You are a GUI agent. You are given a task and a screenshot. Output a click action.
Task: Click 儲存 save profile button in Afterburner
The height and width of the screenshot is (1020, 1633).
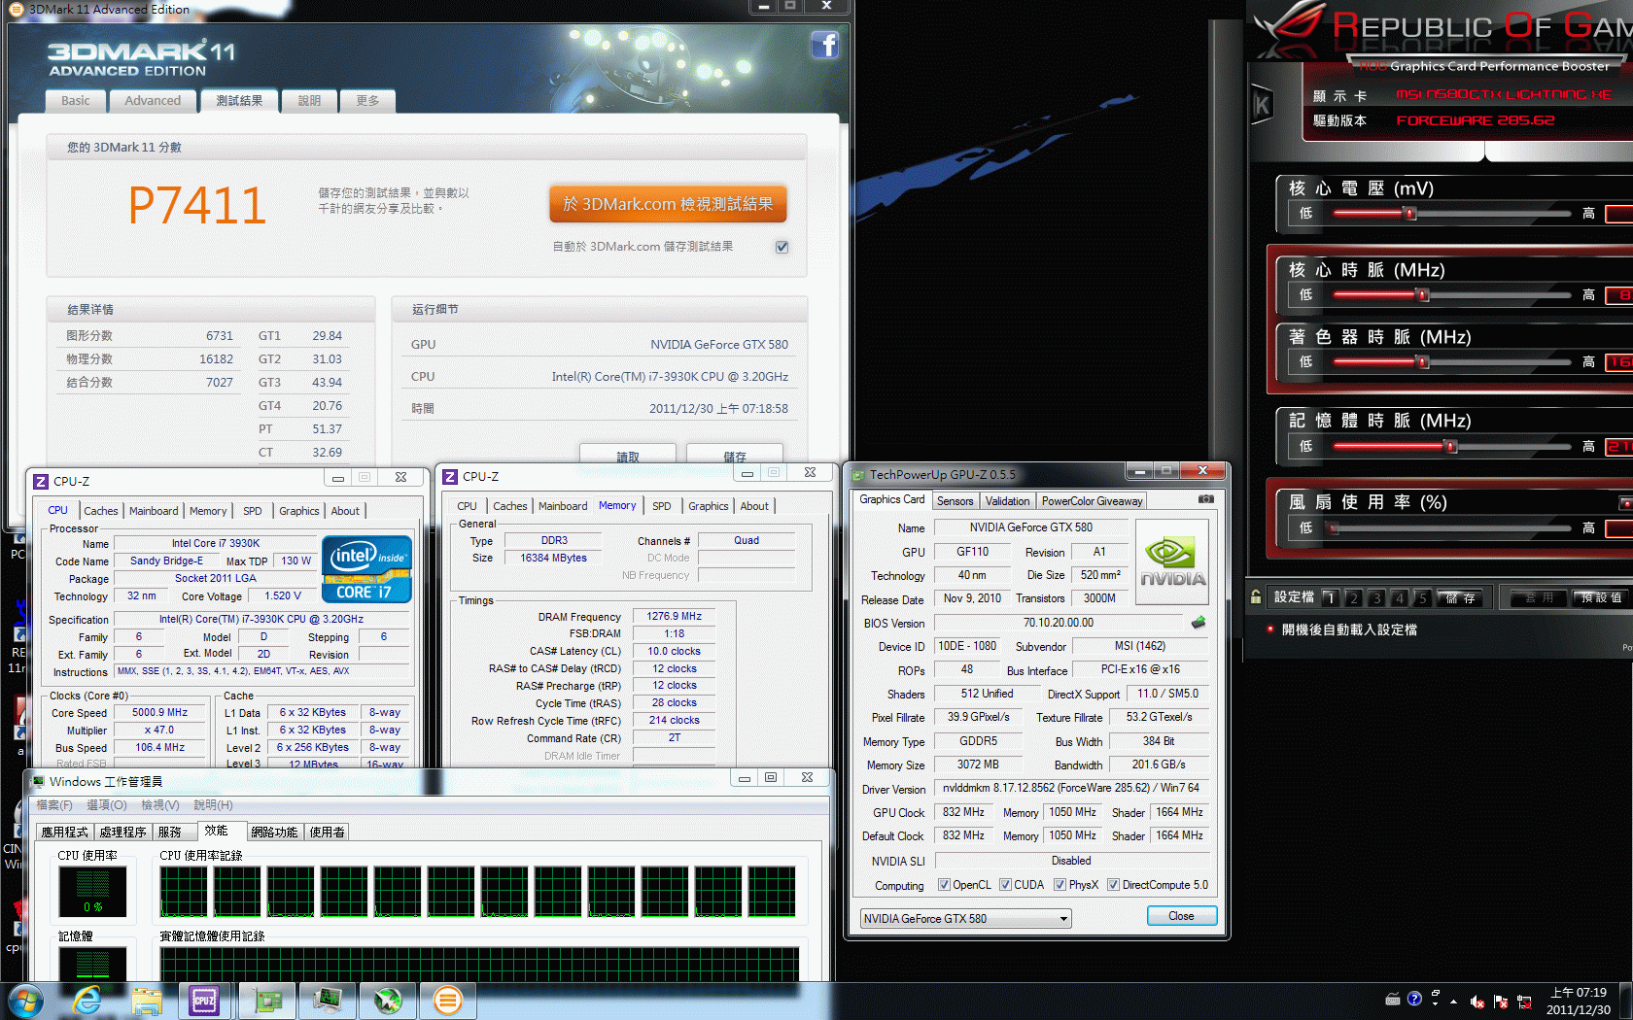tap(1462, 597)
